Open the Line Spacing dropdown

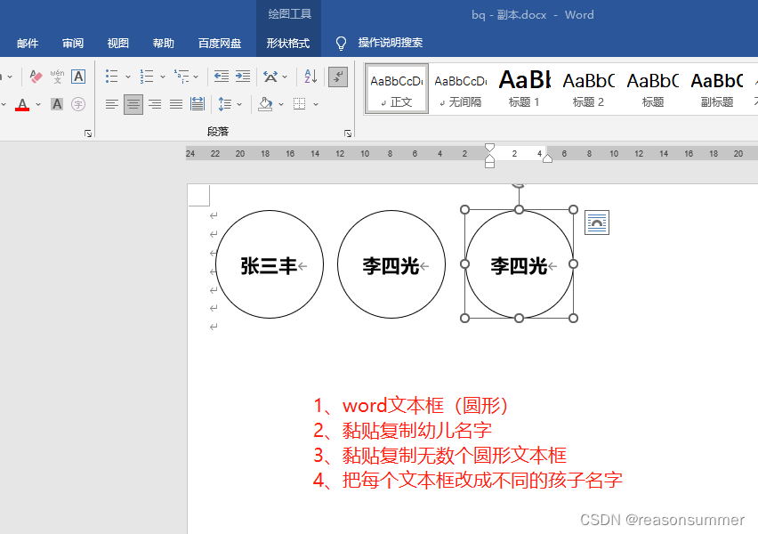click(x=238, y=104)
